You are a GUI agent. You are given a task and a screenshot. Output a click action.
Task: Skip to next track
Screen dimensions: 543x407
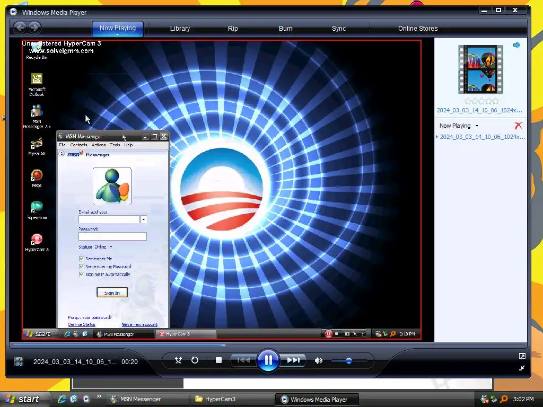293,360
